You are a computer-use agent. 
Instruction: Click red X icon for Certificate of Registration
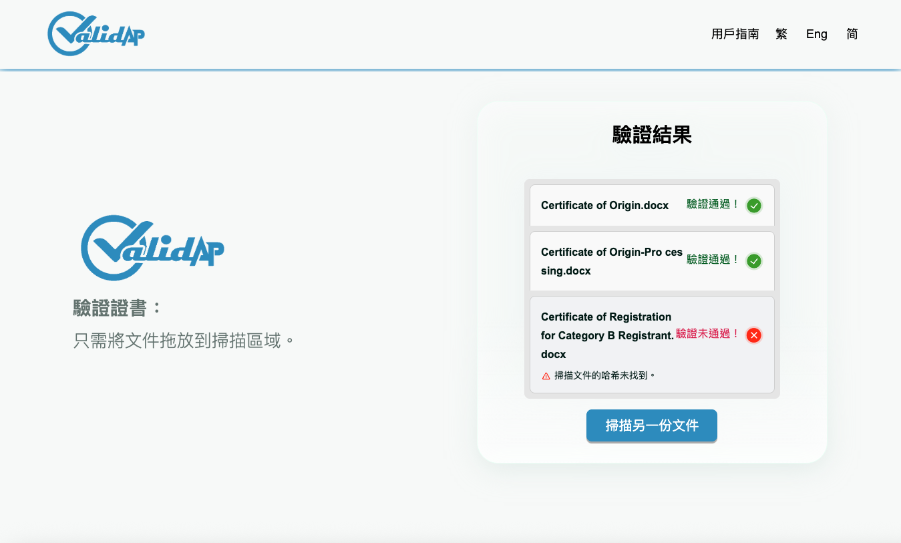pos(753,335)
